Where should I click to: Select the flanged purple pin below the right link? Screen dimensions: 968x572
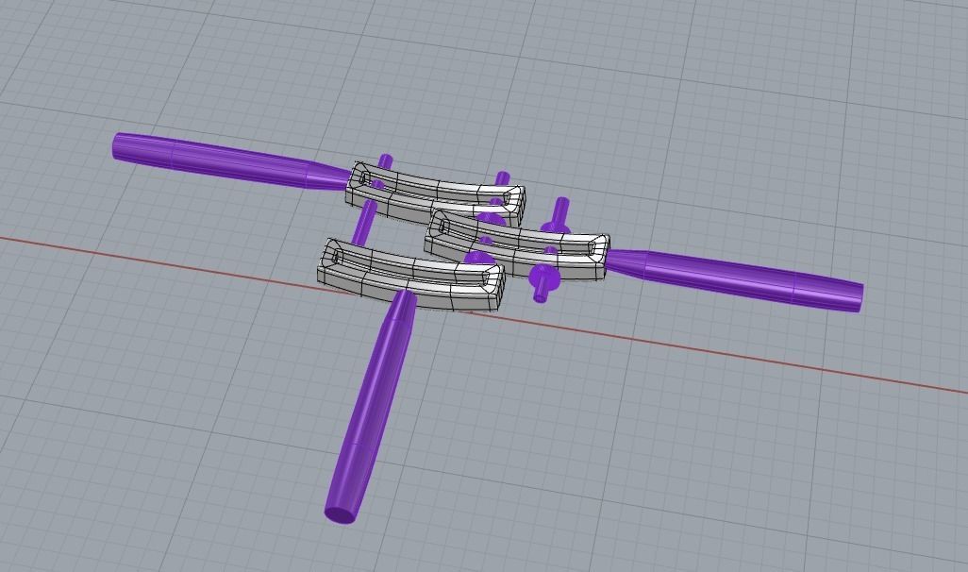(543, 284)
